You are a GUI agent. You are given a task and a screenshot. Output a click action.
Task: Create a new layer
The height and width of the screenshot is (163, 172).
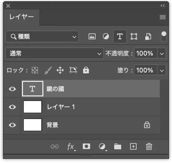coord(133,146)
